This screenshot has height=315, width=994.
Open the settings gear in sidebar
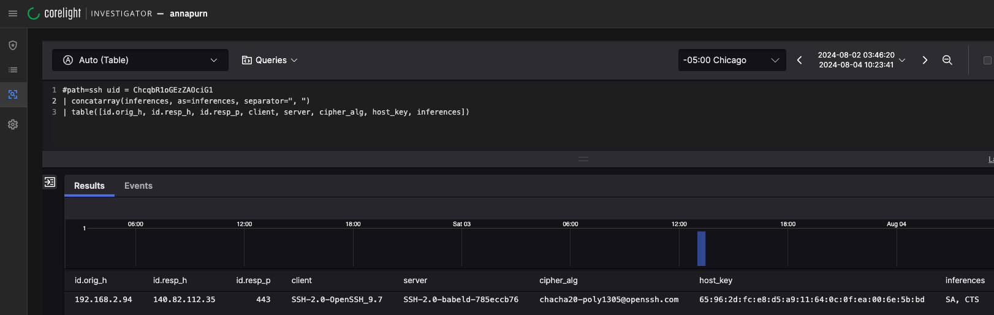pyautogui.click(x=13, y=124)
